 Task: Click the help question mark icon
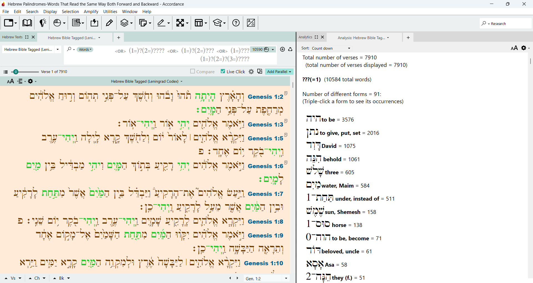pos(236,23)
